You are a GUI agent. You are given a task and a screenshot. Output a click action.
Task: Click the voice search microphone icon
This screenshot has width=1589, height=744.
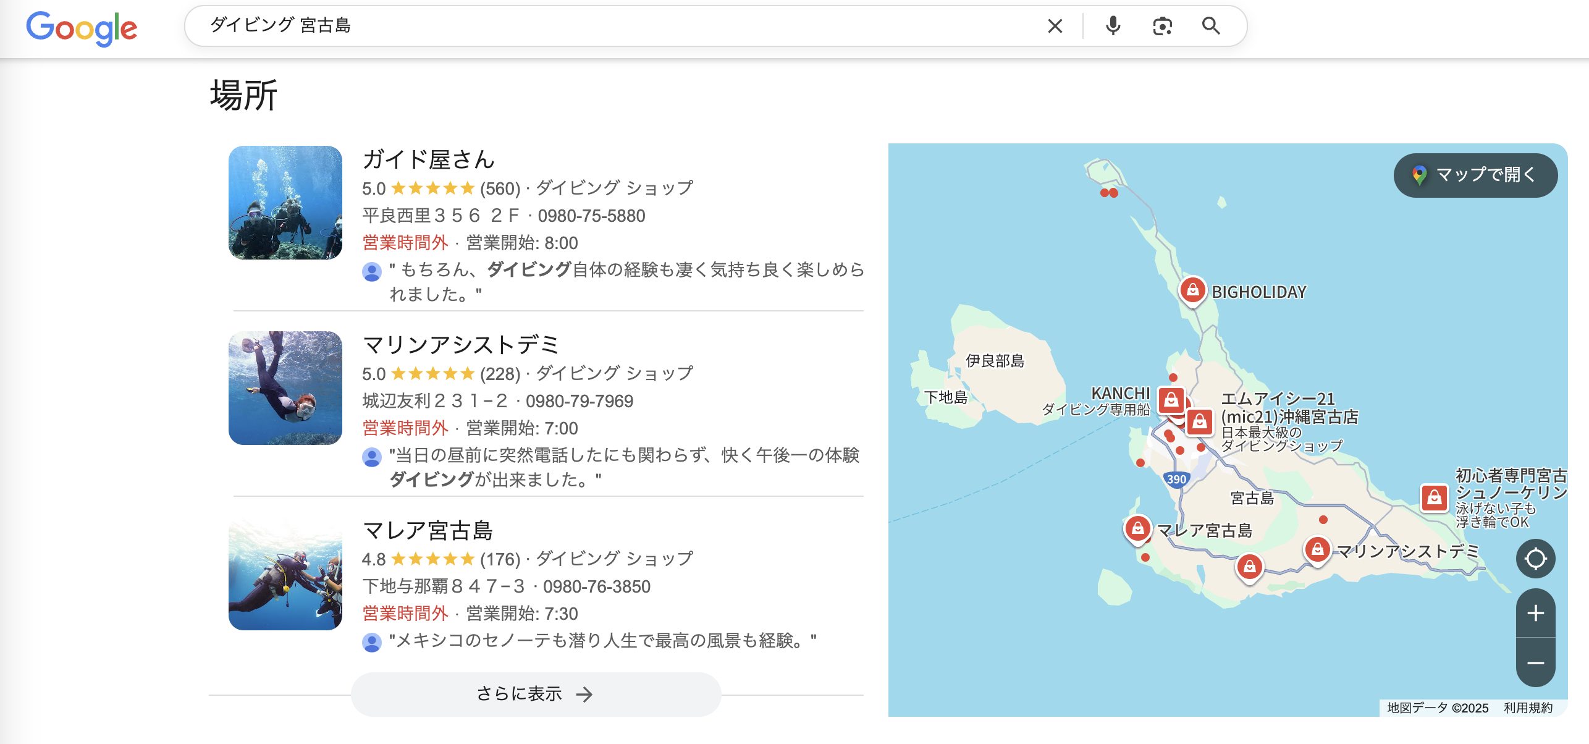tap(1113, 26)
